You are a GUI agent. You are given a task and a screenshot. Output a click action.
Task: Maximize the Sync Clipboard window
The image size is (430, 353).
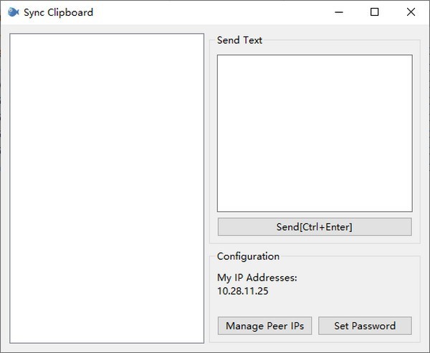point(375,12)
